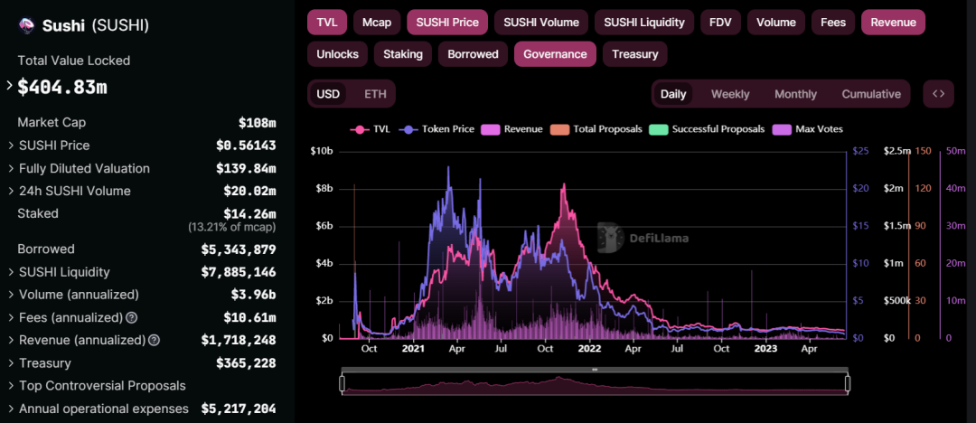
Task: Click the Fees annualized help icon
Action: [131, 318]
